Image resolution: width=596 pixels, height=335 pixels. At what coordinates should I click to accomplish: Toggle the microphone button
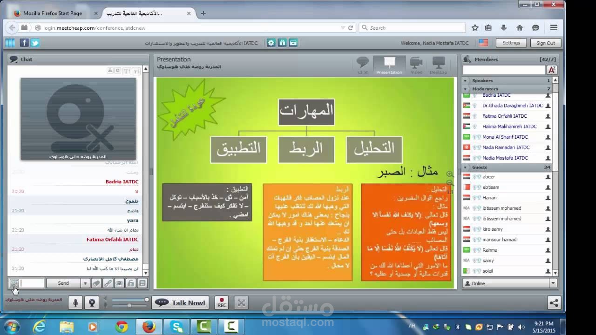[x=75, y=302]
